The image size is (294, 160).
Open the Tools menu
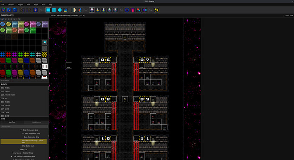tap(29, 5)
